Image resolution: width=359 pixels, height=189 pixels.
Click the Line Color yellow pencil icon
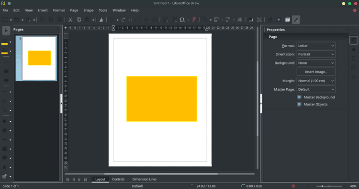click(5, 42)
